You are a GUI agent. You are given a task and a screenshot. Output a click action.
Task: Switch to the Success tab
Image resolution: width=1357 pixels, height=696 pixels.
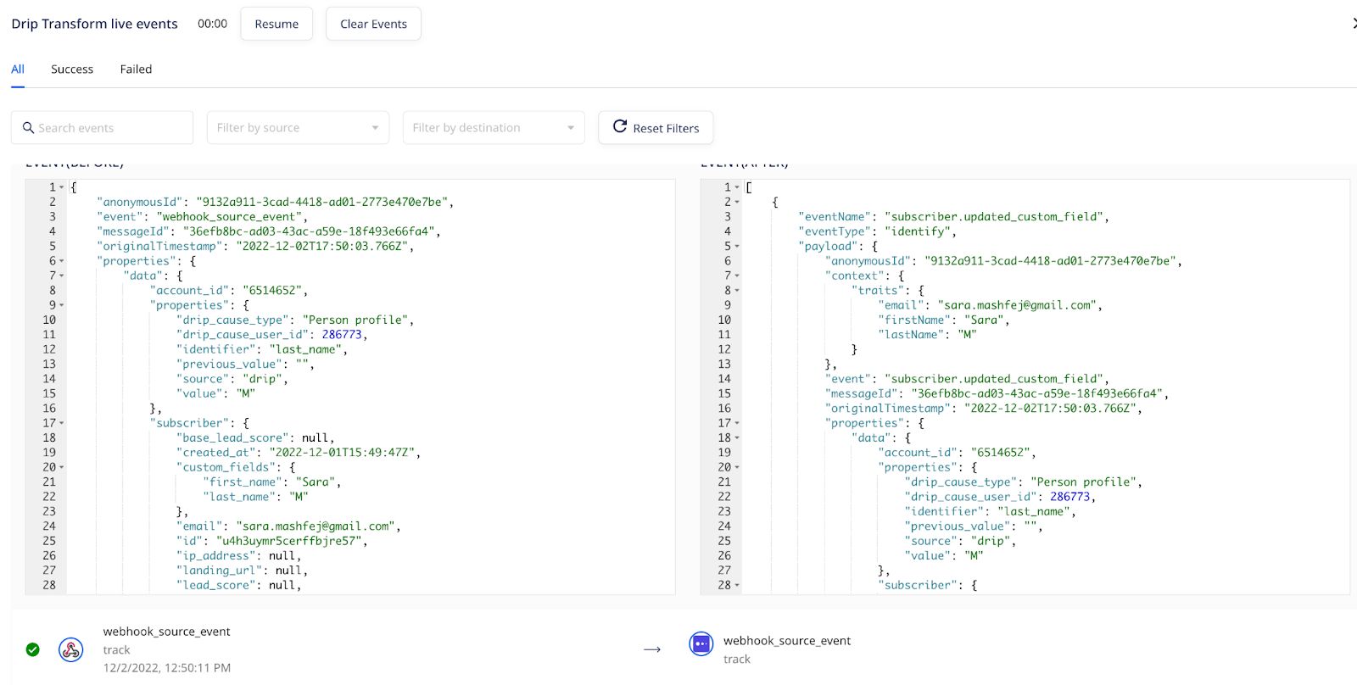(72, 70)
